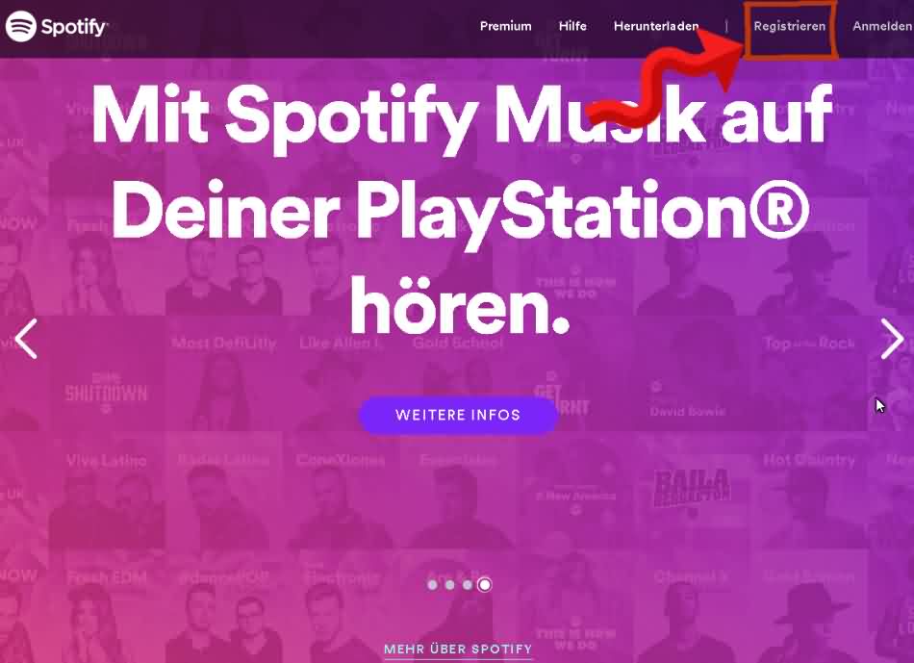Open the Hilfe page

(572, 26)
